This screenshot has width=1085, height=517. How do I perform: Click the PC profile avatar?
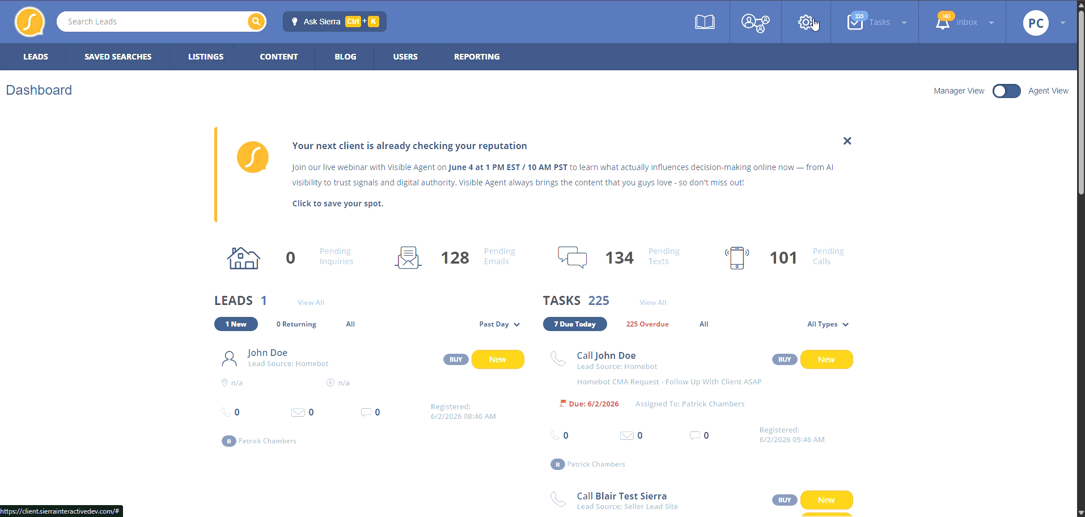(1036, 23)
